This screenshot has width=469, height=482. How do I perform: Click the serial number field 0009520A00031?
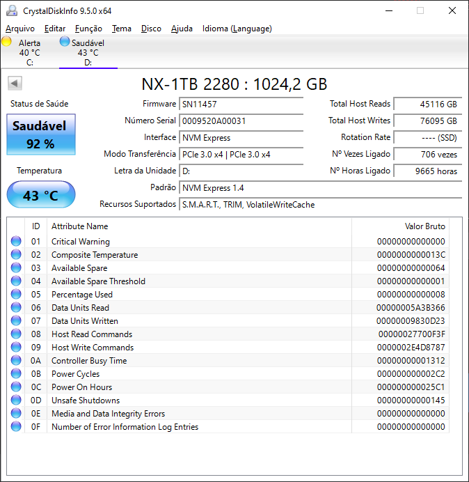coord(241,120)
